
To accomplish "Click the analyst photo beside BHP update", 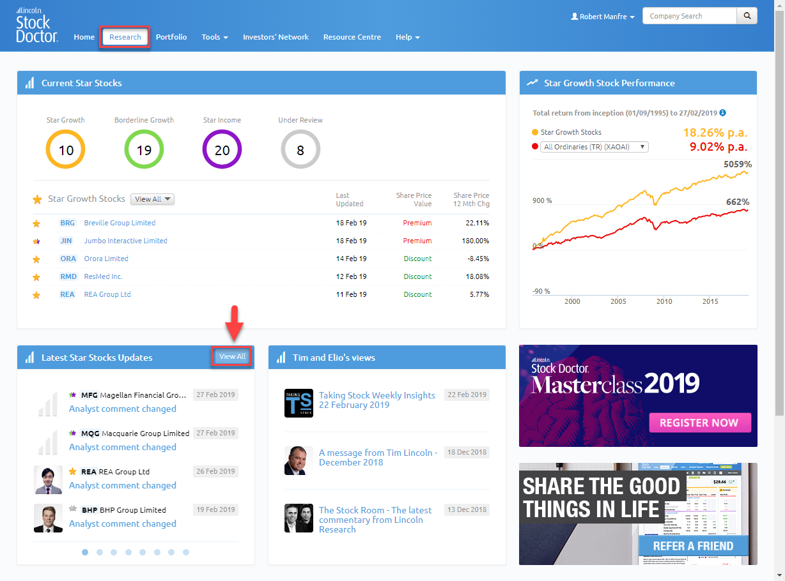I will point(48,518).
